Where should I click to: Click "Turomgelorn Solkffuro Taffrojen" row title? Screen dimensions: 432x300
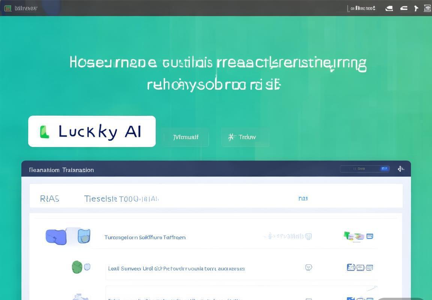(145, 237)
